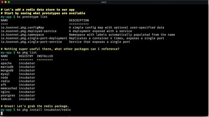The image size is (209, 117).
Task: Click the 'redis' package name in list
Action: tap(5, 81)
